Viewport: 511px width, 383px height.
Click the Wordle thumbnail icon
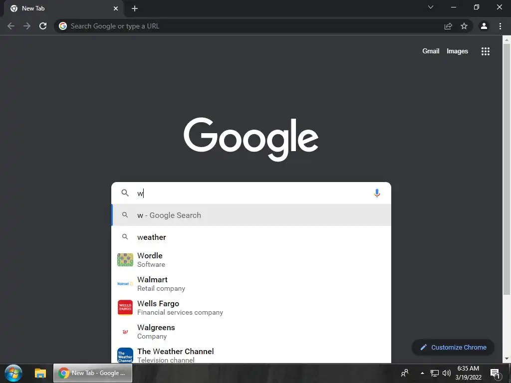tap(125, 260)
